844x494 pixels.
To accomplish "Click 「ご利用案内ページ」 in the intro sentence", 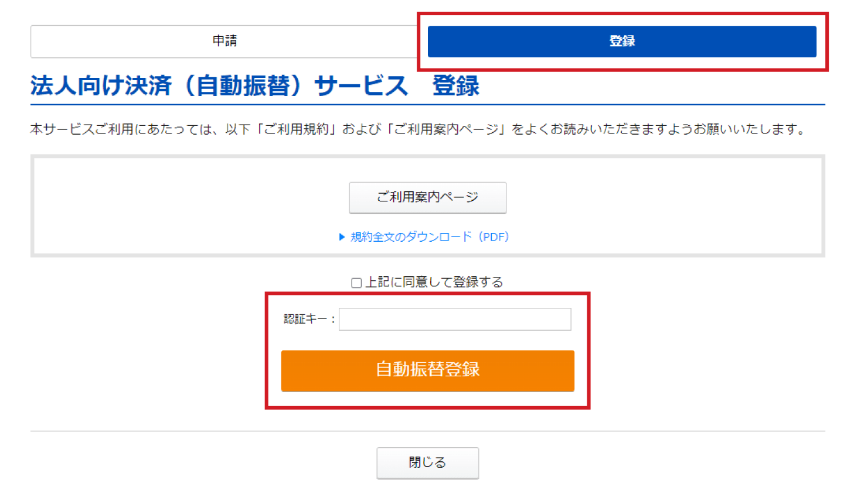I will click(x=446, y=129).
